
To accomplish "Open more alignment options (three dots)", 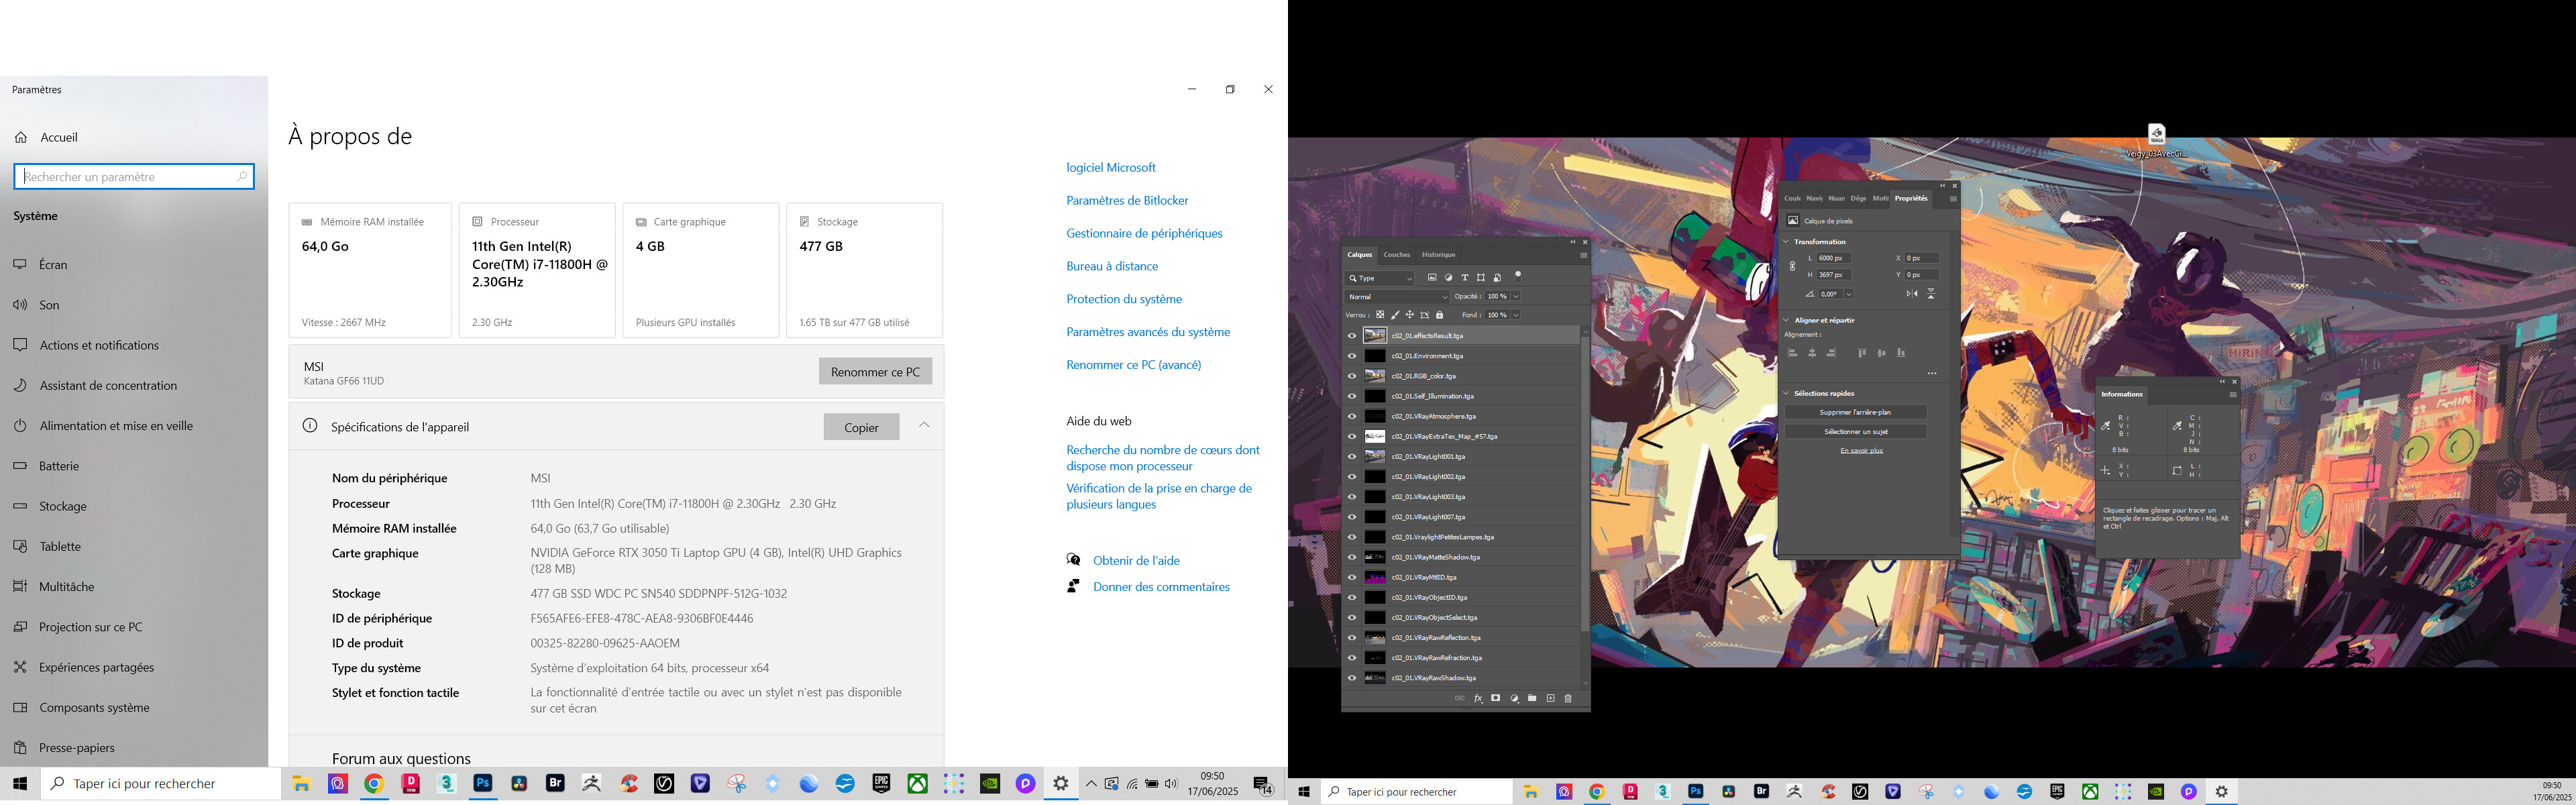I will (1932, 374).
